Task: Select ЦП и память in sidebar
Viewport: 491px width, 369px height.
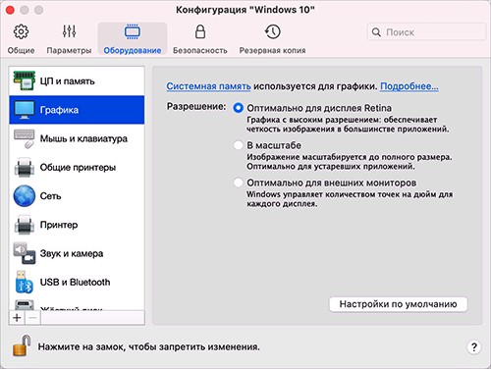Action: coord(77,80)
